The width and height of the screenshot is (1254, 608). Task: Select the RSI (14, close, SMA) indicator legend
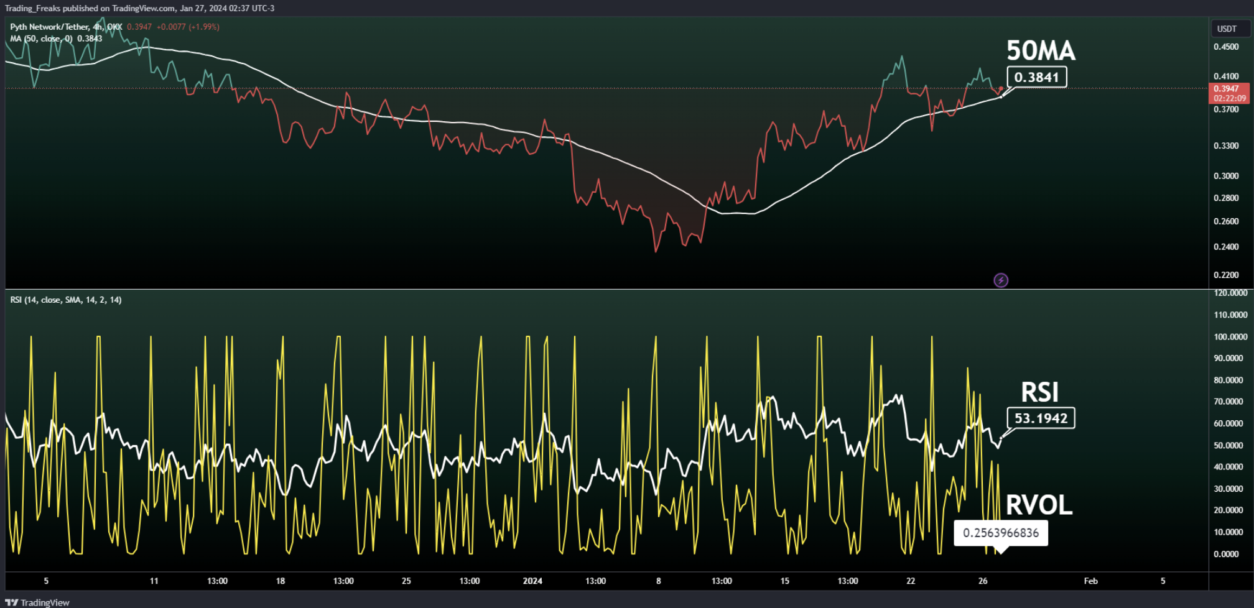coord(66,300)
